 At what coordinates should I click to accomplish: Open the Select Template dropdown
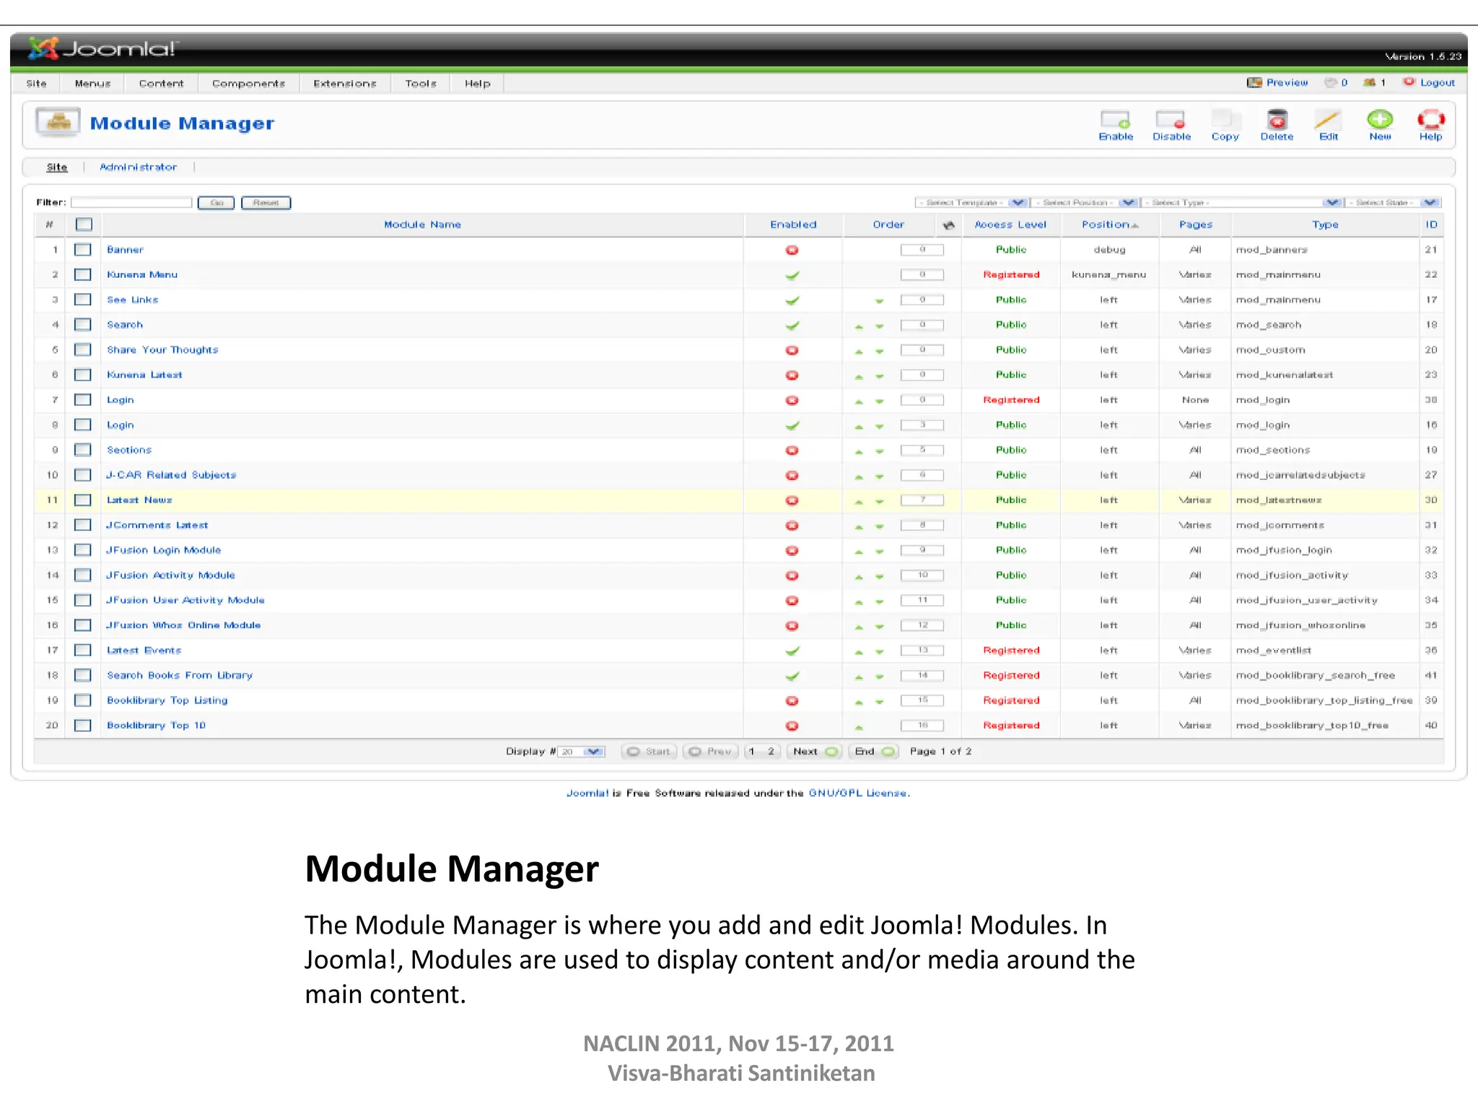[x=971, y=203]
